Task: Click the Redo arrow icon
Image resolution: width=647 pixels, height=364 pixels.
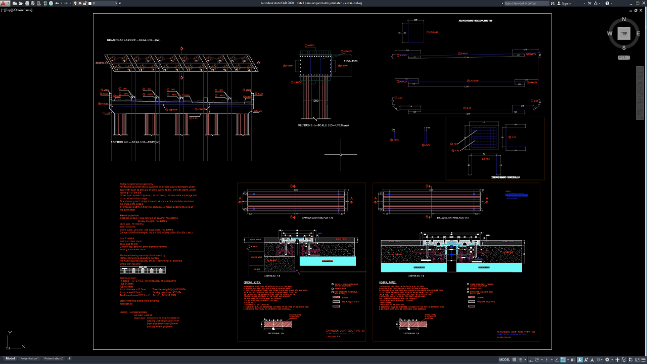Action: (66, 3)
